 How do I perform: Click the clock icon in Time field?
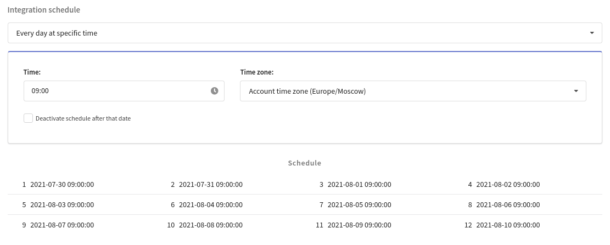[214, 91]
